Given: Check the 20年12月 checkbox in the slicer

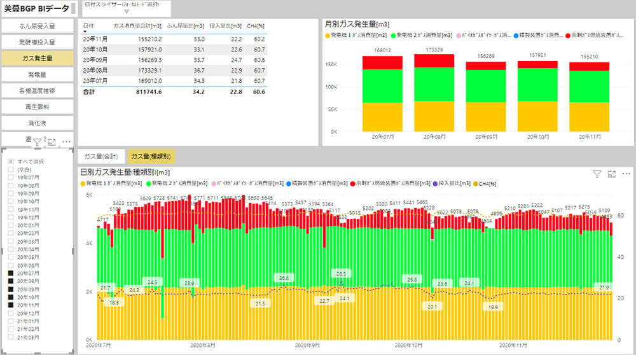Looking at the screenshot, I should click(x=10, y=313).
